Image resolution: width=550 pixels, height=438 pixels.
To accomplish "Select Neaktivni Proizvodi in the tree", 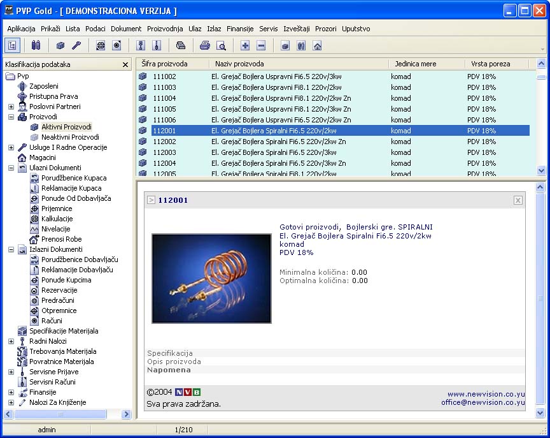I will click(x=70, y=137).
